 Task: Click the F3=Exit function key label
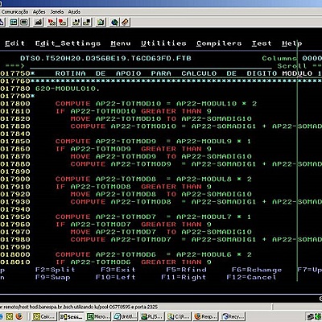[x=118, y=270]
